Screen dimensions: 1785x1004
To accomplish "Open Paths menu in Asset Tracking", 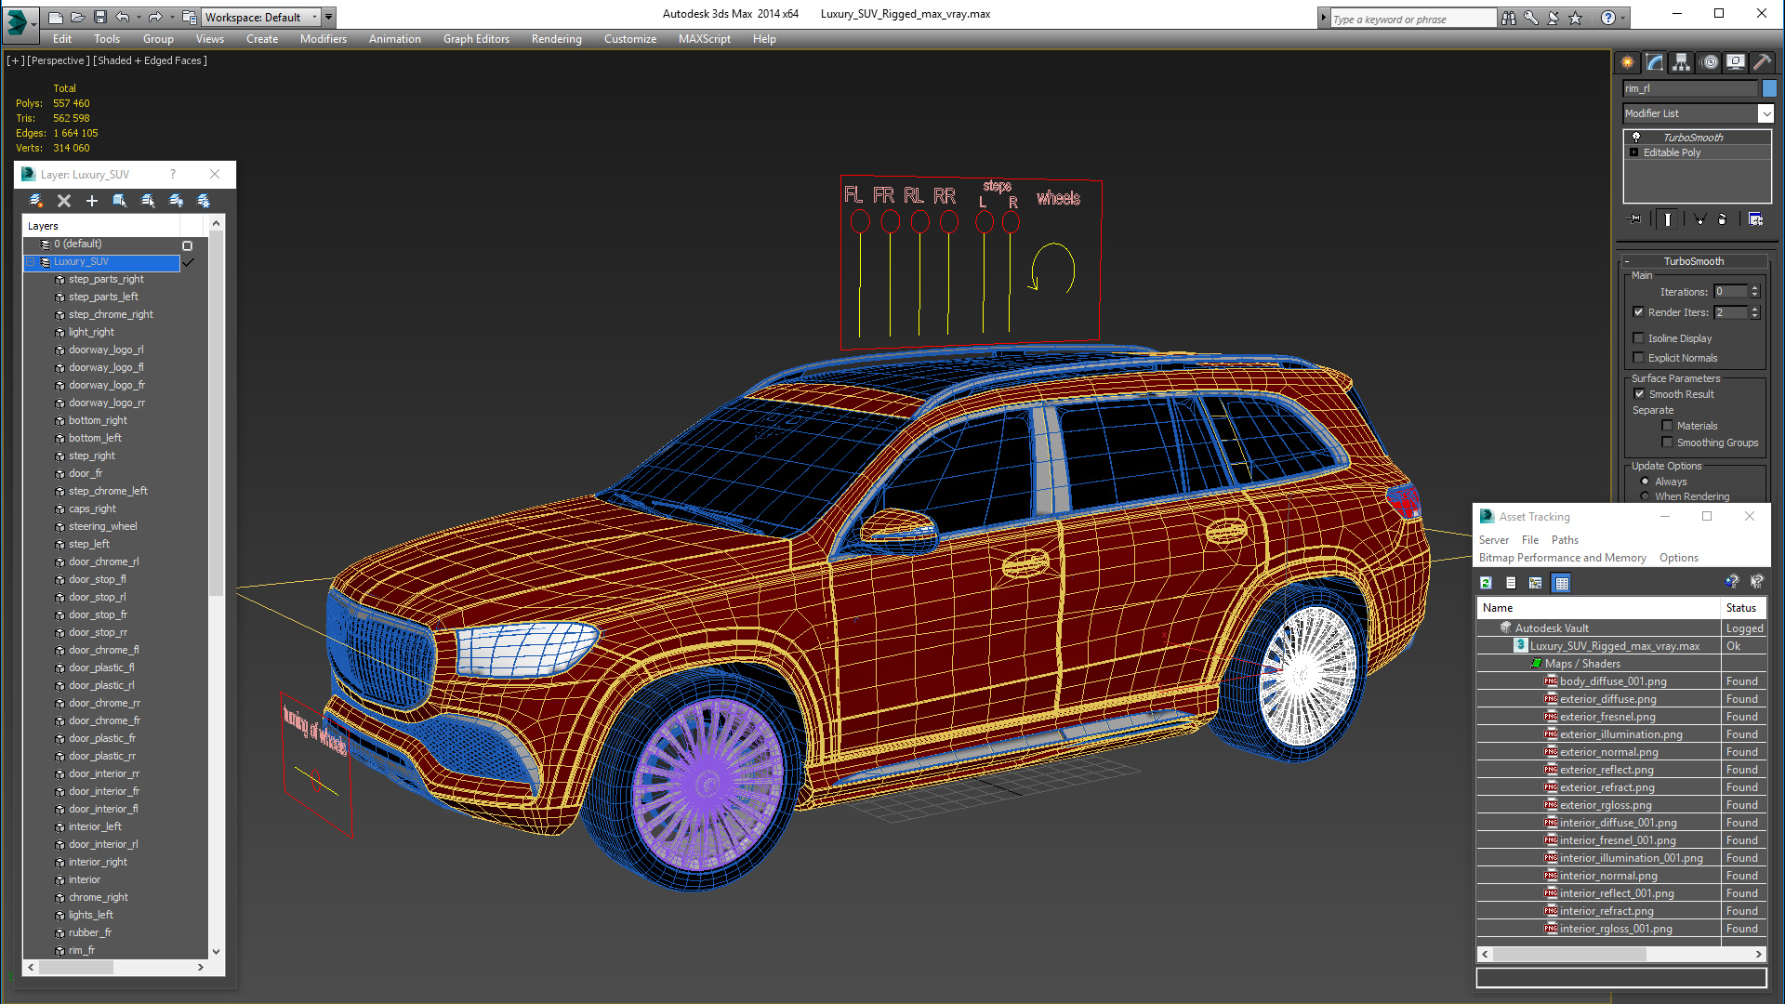I will (1565, 540).
